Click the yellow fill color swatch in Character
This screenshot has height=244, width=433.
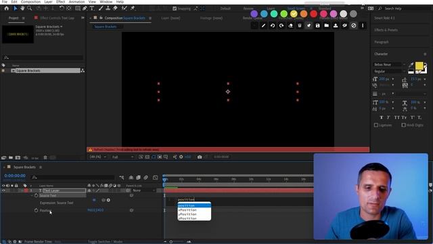[x=419, y=66]
